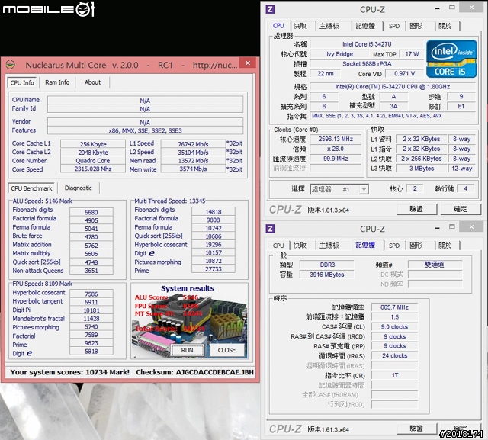Open 關於 tab in bottom CPU-Z window
The image size is (488, 440).
[x=445, y=246]
